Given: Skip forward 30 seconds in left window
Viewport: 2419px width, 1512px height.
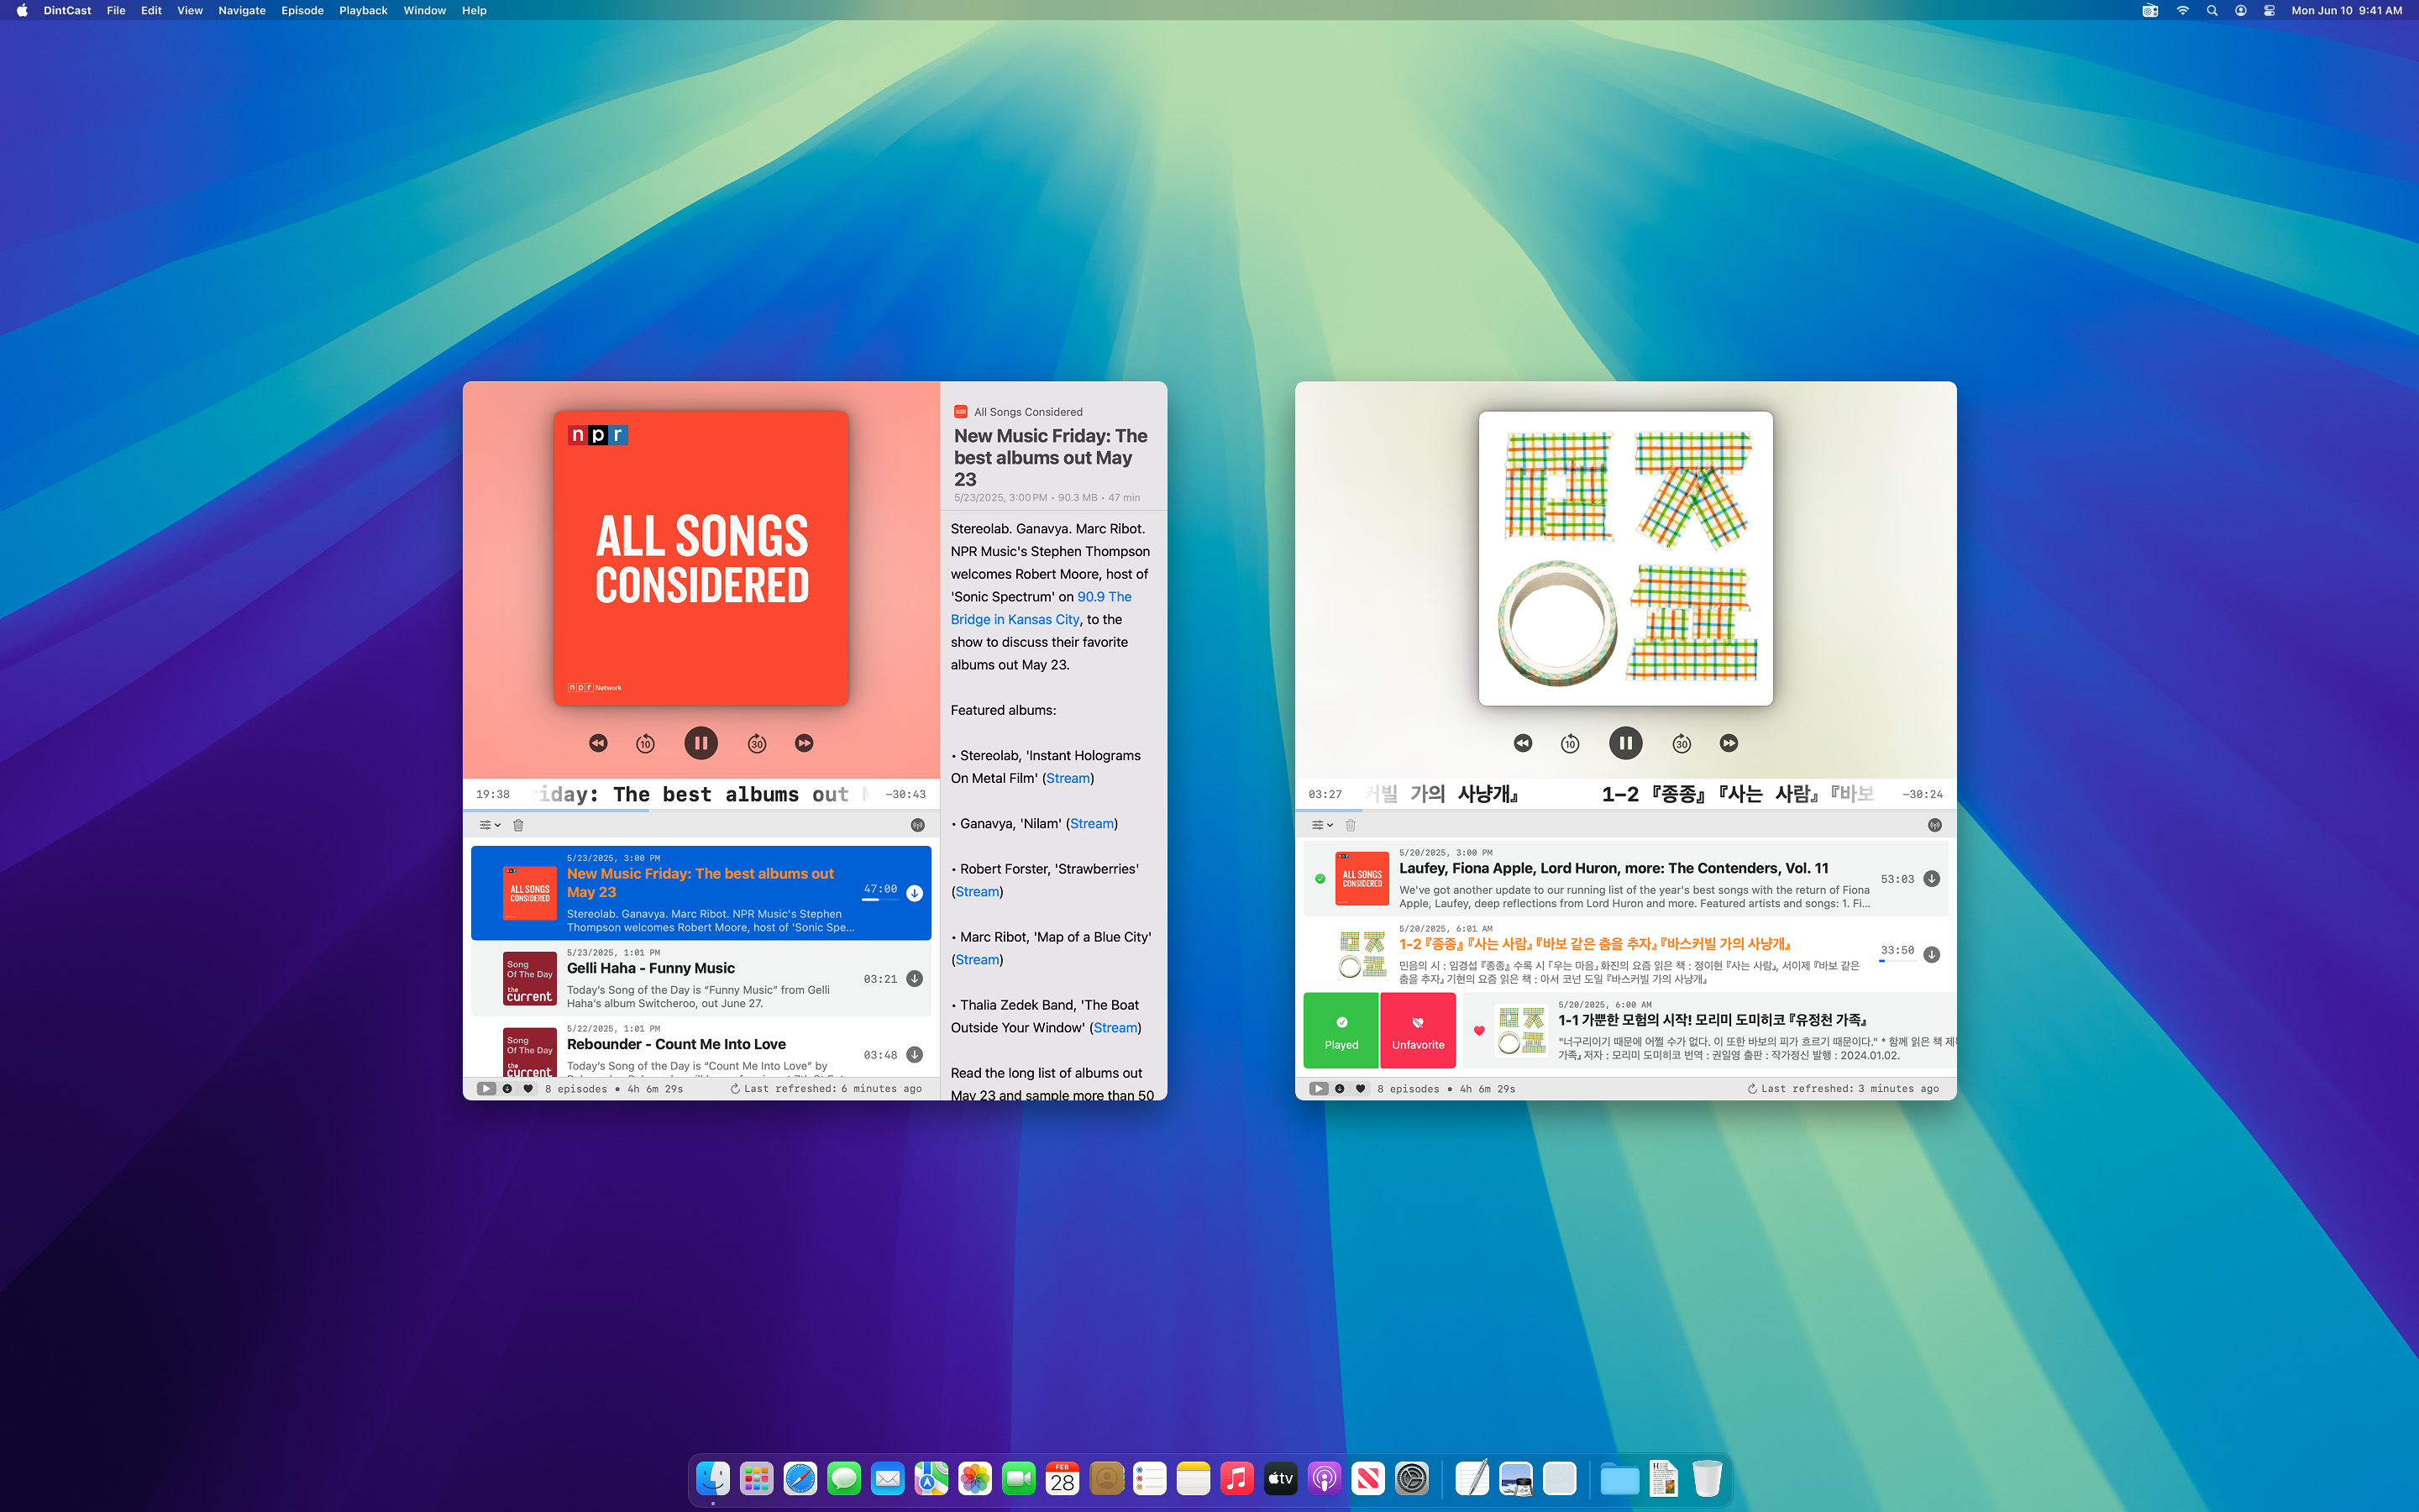Looking at the screenshot, I should click(757, 743).
